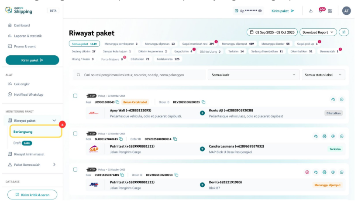Check the JNE package row checkbox
Image resolution: width=358 pixels, height=202 pixels.
tap(76, 169)
